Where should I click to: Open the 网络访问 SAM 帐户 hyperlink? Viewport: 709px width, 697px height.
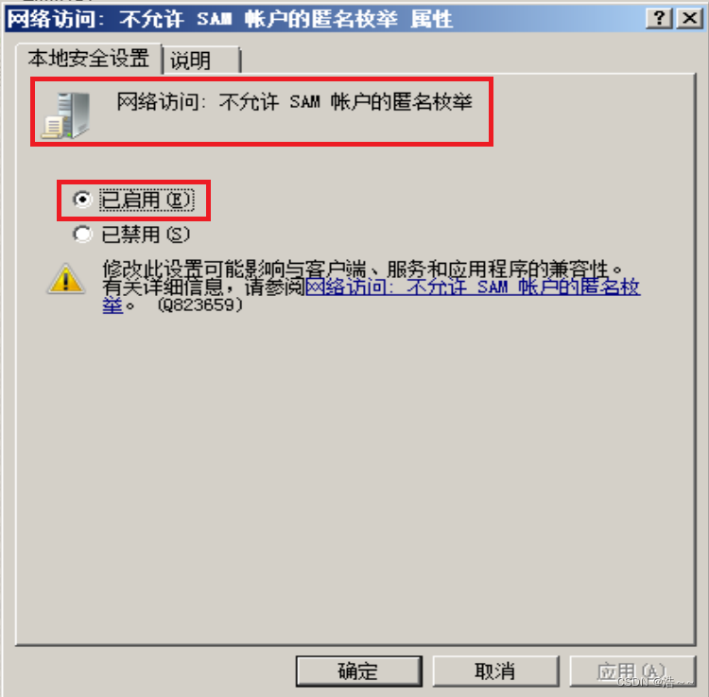point(473,288)
